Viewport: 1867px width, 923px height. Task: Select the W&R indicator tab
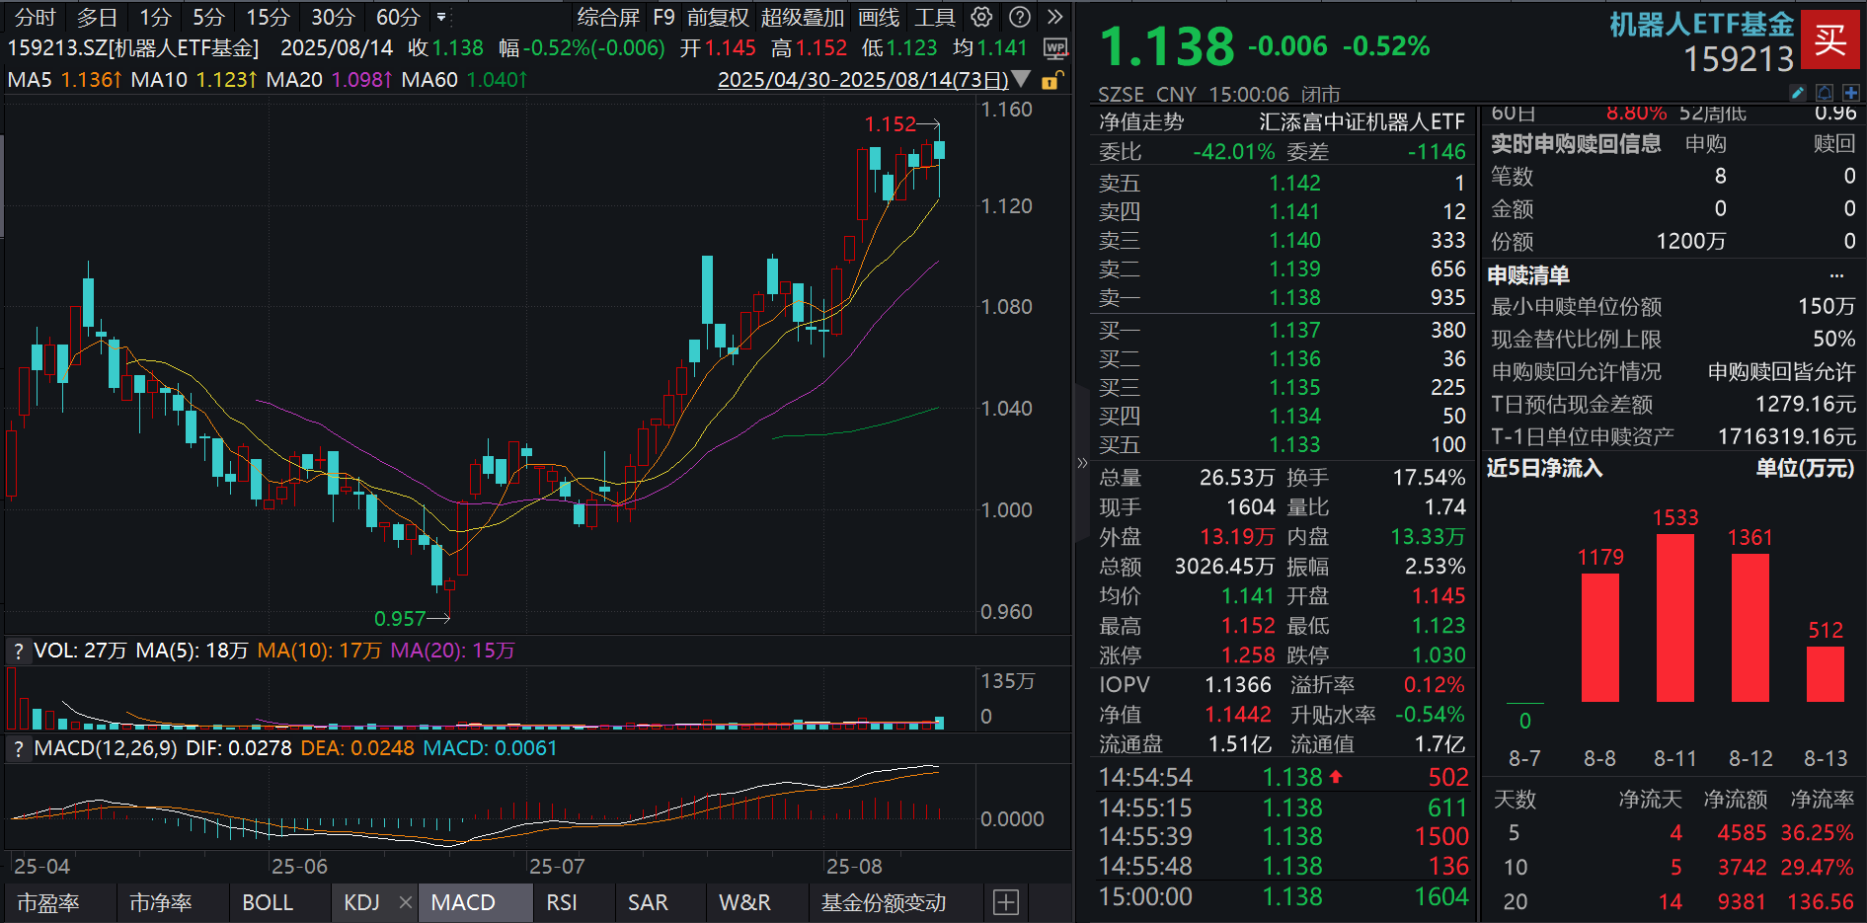click(744, 902)
